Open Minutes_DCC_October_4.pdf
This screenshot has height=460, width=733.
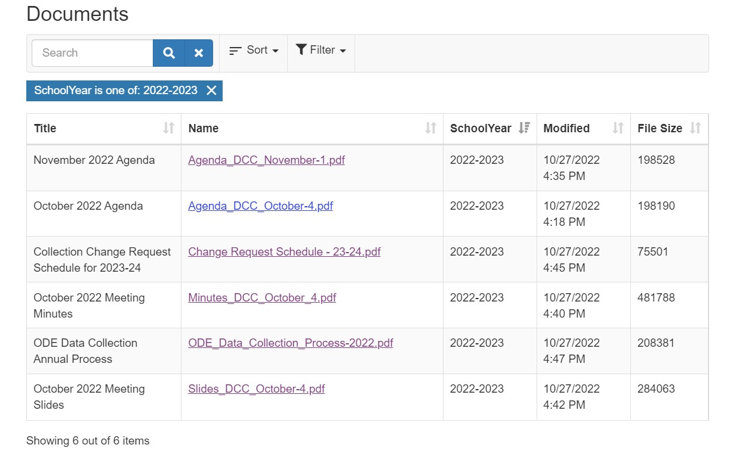click(262, 297)
